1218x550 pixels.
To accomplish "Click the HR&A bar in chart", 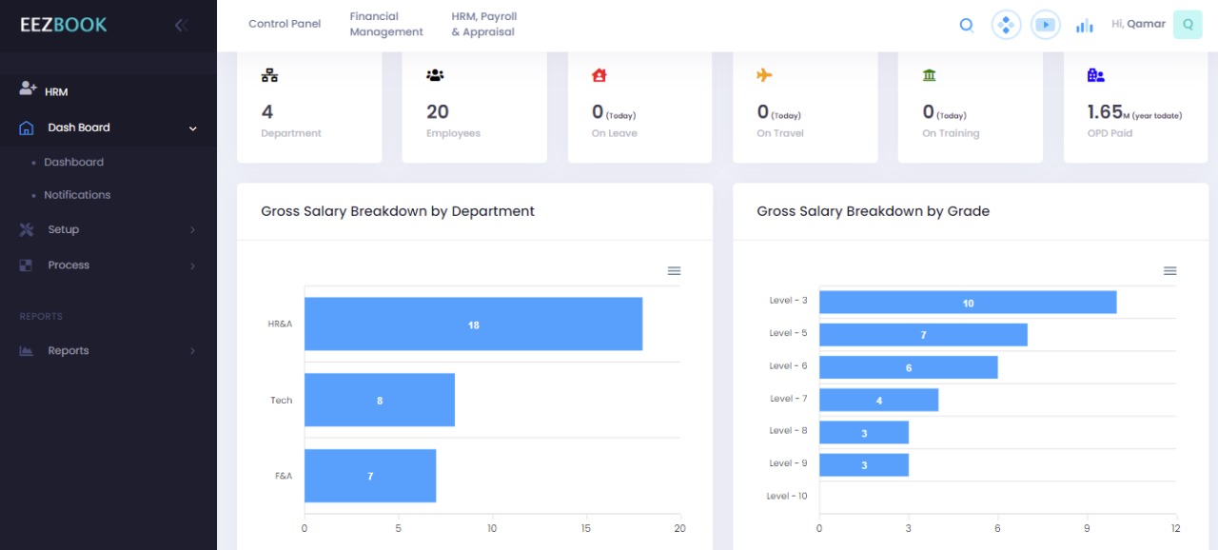I will (x=473, y=324).
